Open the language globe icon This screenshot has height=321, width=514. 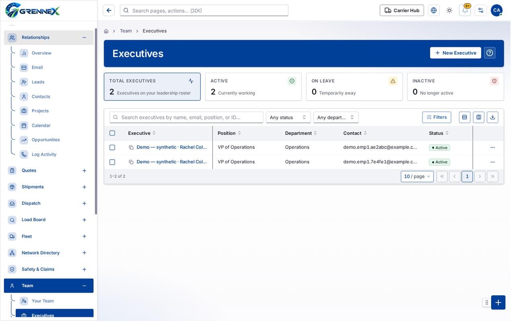tap(434, 10)
